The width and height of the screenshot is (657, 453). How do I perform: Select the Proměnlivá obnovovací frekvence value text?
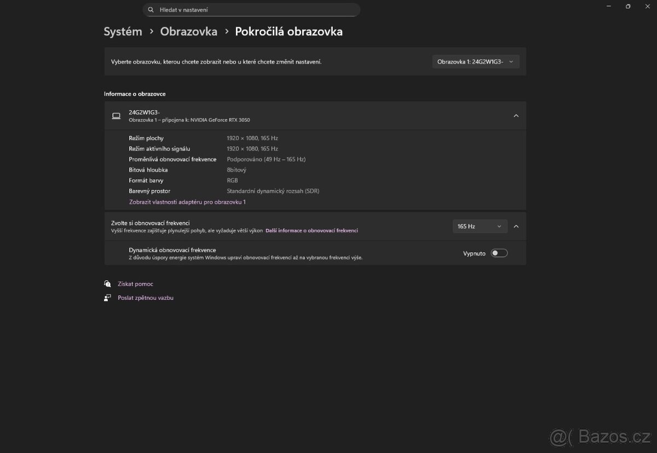267,159
